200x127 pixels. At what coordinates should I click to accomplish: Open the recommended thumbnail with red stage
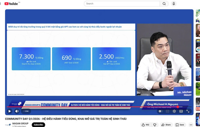[198, 60]
